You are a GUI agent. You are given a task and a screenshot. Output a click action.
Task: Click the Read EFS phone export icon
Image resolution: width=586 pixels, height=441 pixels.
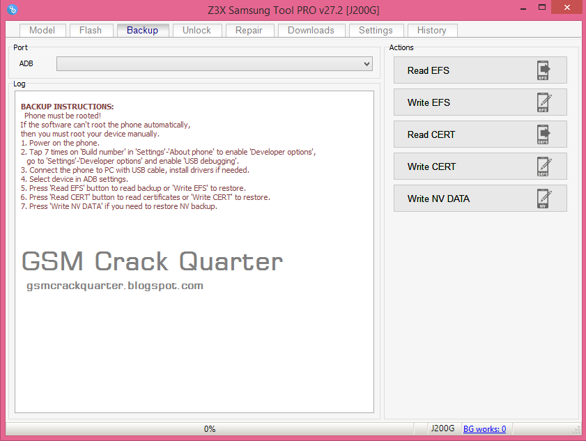click(x=543, y=70)
